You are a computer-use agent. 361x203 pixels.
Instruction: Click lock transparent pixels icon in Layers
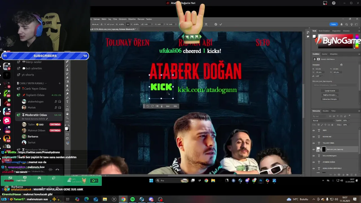pyautogui.click(x=318, y=125)
